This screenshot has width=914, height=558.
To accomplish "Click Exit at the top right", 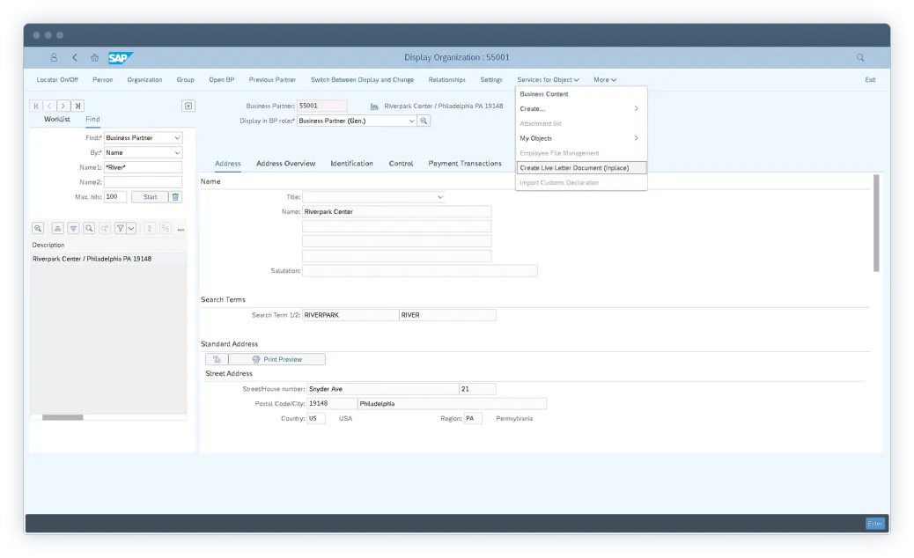I will tap(870, 79).
